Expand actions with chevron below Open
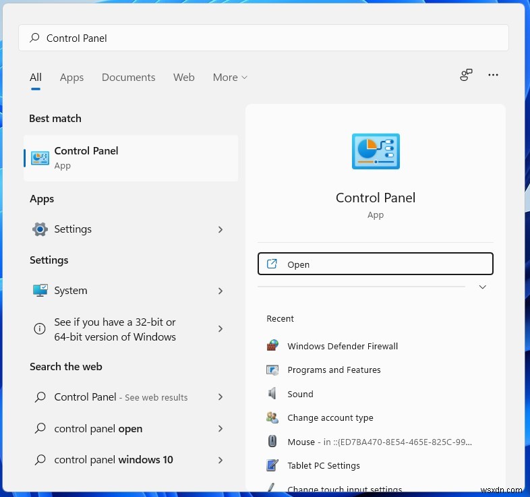The height and width of the screenshot is (497, 530). coord(482,287)
